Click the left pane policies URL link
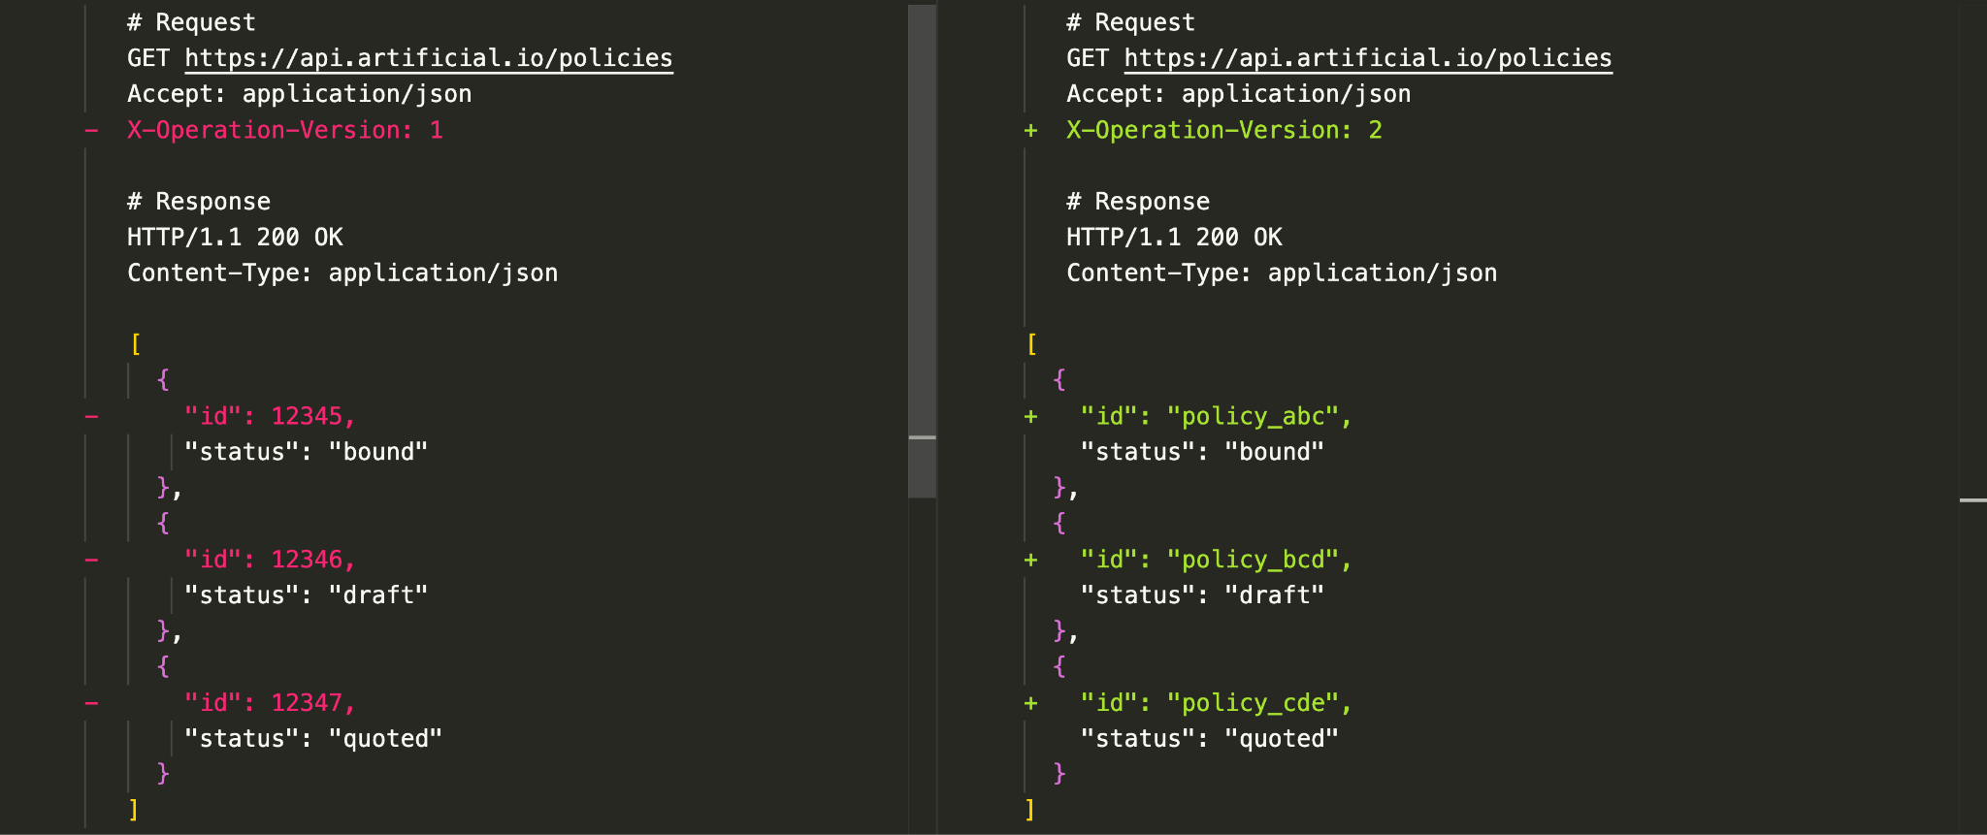The width and height of the screenshot is (1987, 835). coord(428,58)
